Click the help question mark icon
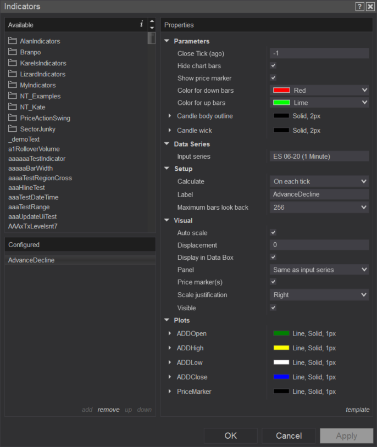This screenshot has width=377, height=447. pyautogui.click(x=359, y=7)
